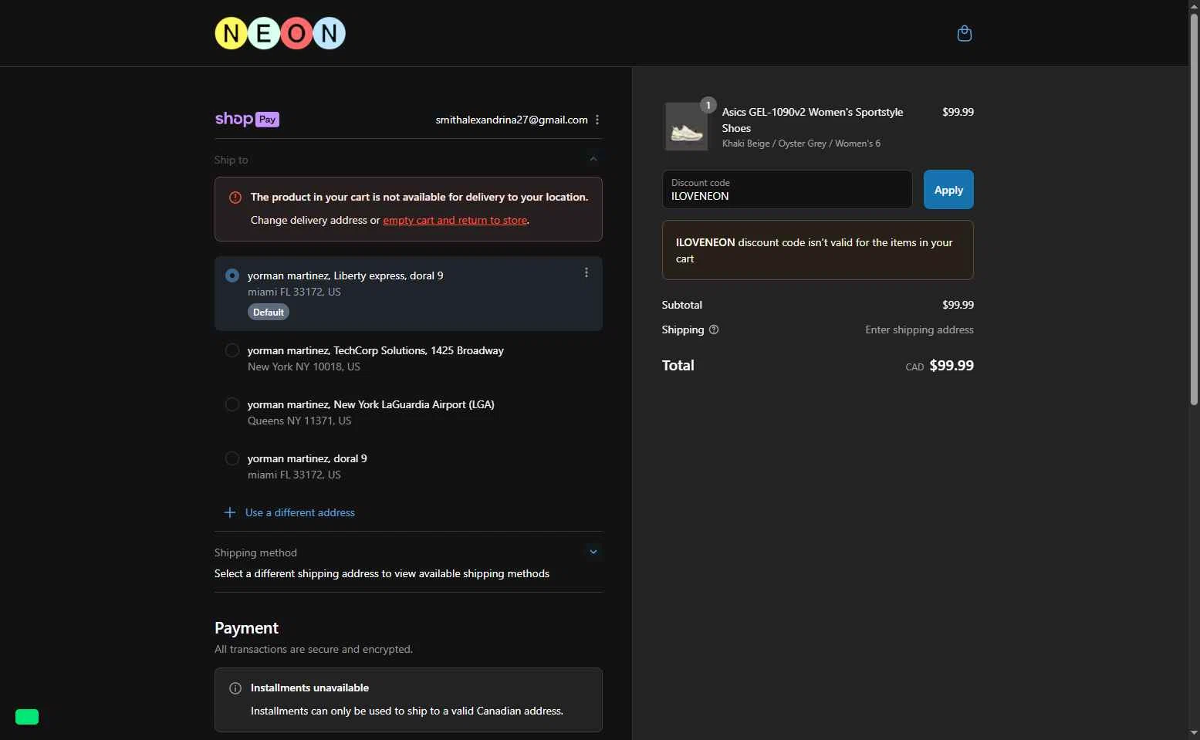Click the quantity badge on product image

tap(708, 105)
